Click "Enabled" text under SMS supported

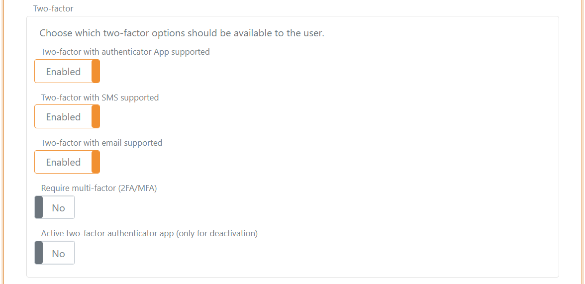tap(63, 117)
